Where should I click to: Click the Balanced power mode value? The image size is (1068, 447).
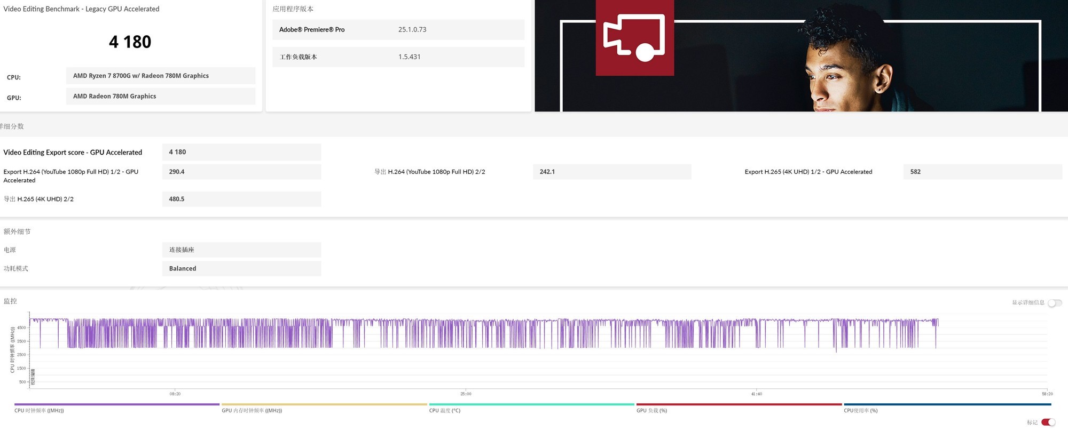tap(241, 269)
